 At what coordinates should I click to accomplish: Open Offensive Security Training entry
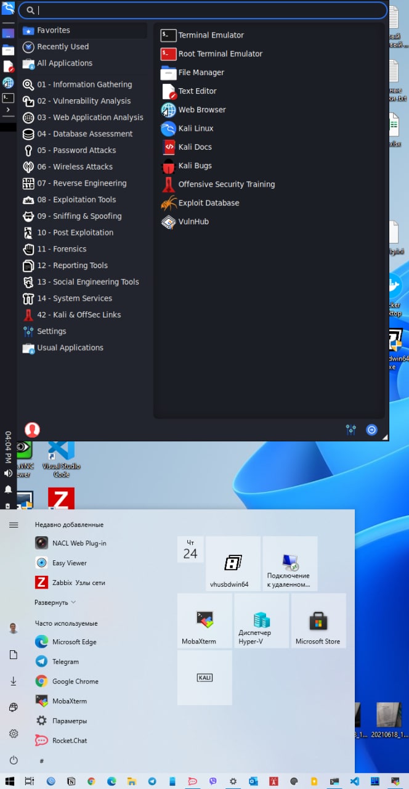217,184
